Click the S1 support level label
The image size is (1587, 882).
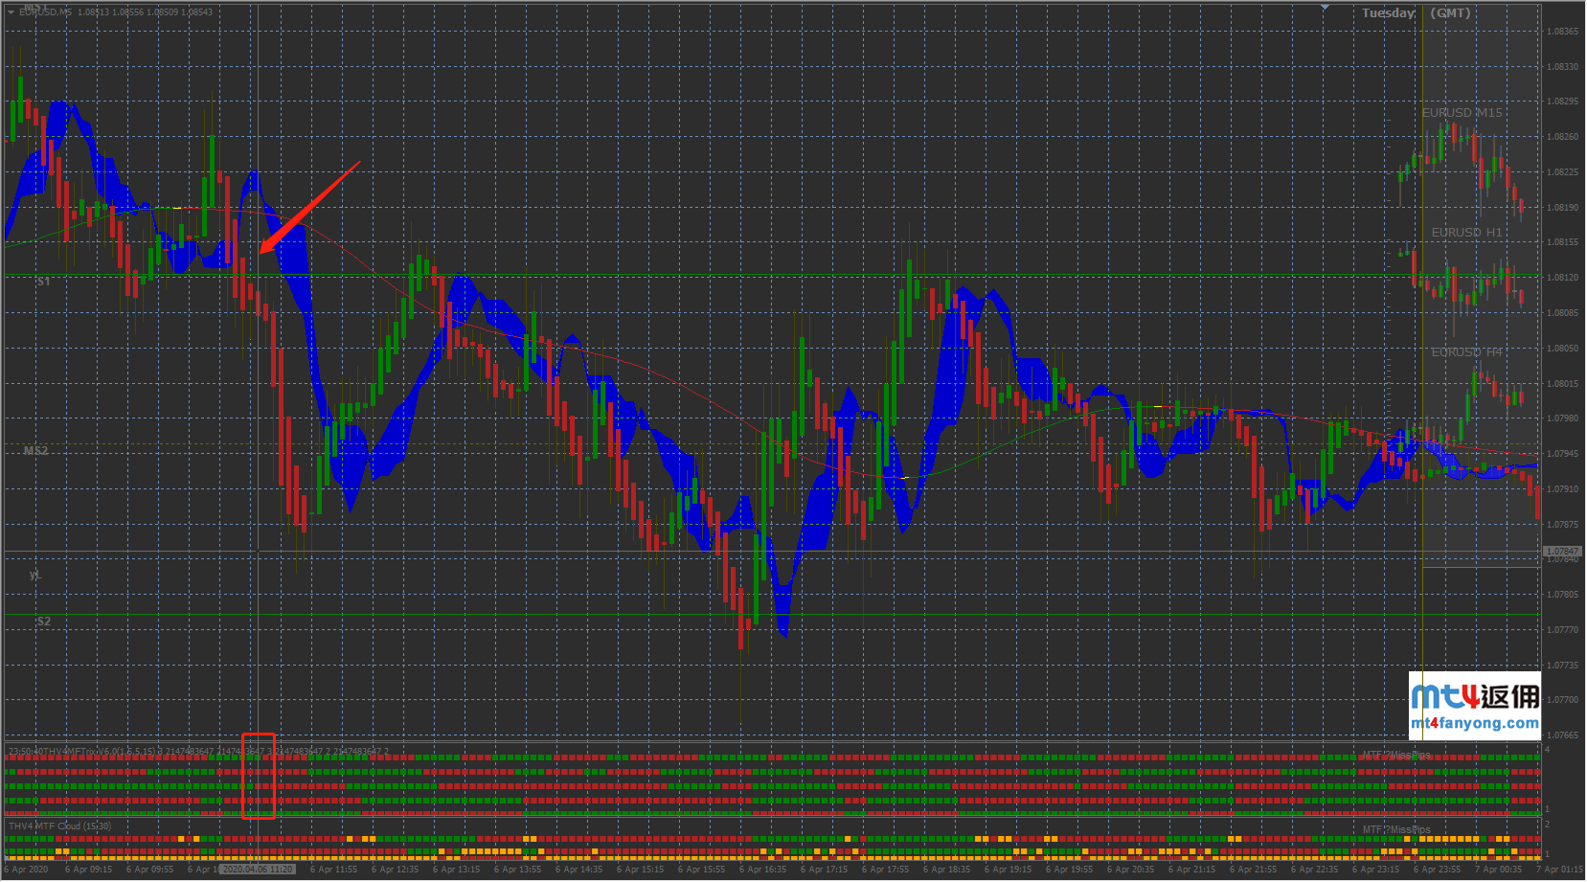[x=43, y=282]
